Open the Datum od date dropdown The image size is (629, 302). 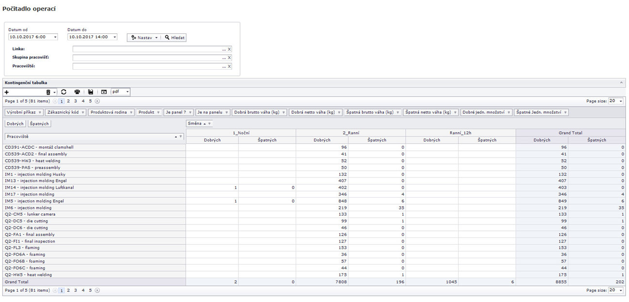(x=55, y=37)
